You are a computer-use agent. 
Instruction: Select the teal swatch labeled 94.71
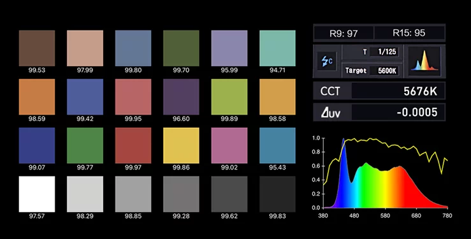coord(277,48)
